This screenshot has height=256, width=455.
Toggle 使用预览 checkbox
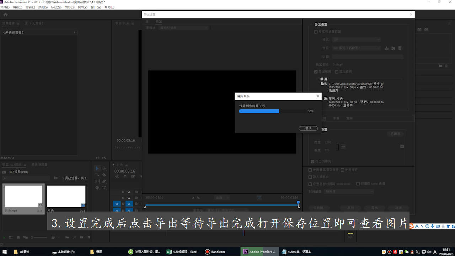pos(343,170)
